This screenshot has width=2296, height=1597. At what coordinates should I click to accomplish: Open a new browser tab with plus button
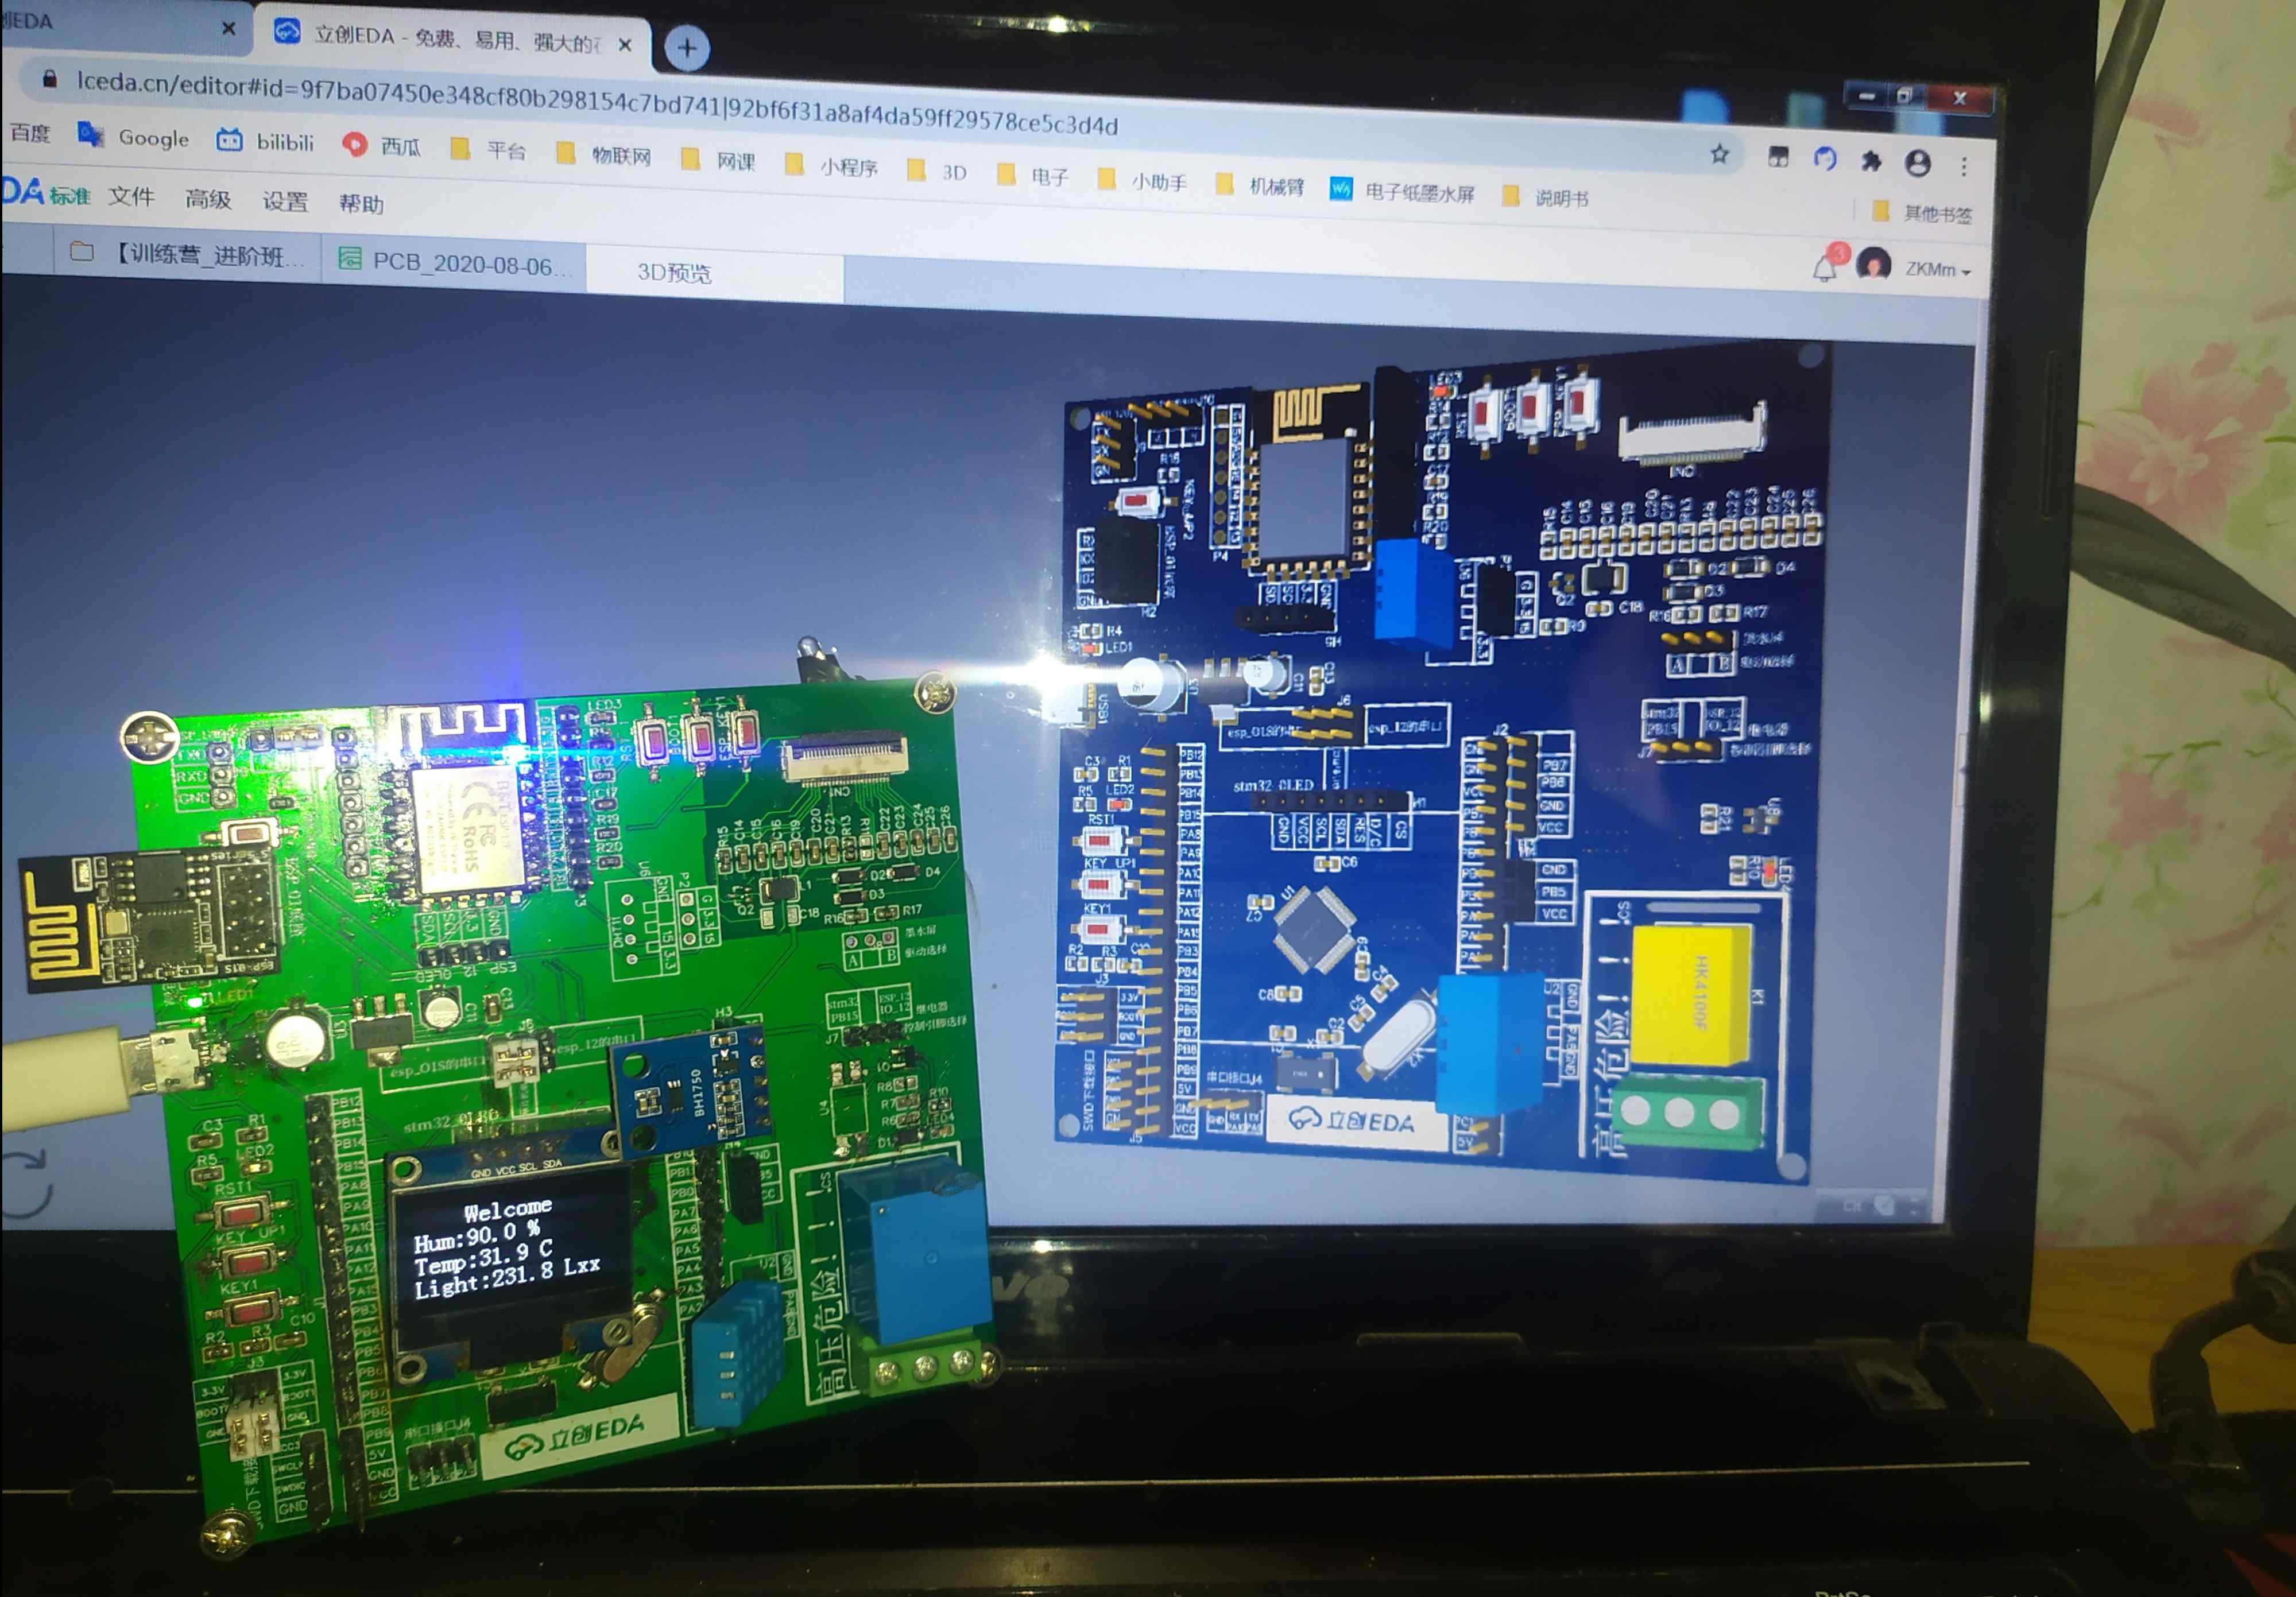tap(687, 48)
